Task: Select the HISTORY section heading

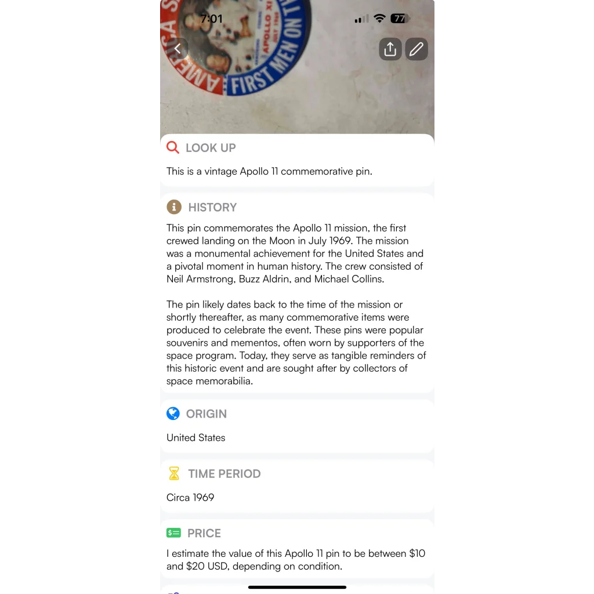Action: pos(212,207)
